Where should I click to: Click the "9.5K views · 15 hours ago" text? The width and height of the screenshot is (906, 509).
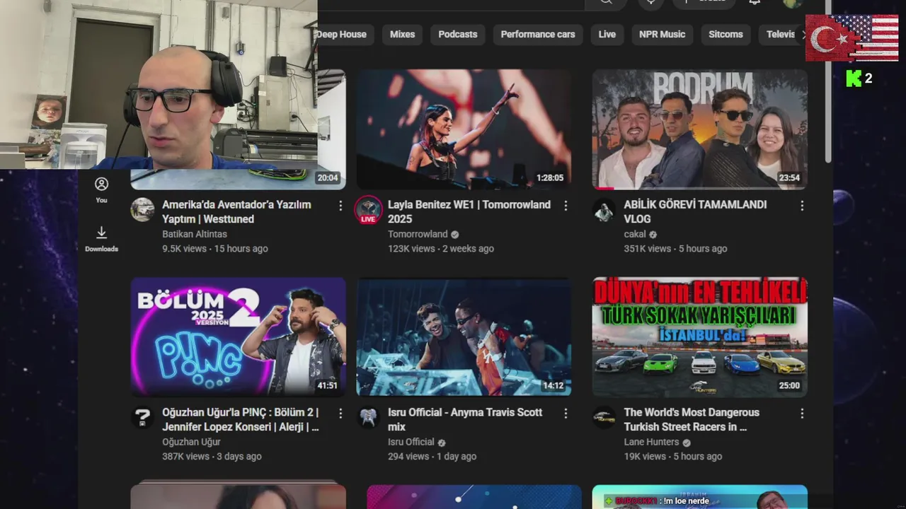215,249
